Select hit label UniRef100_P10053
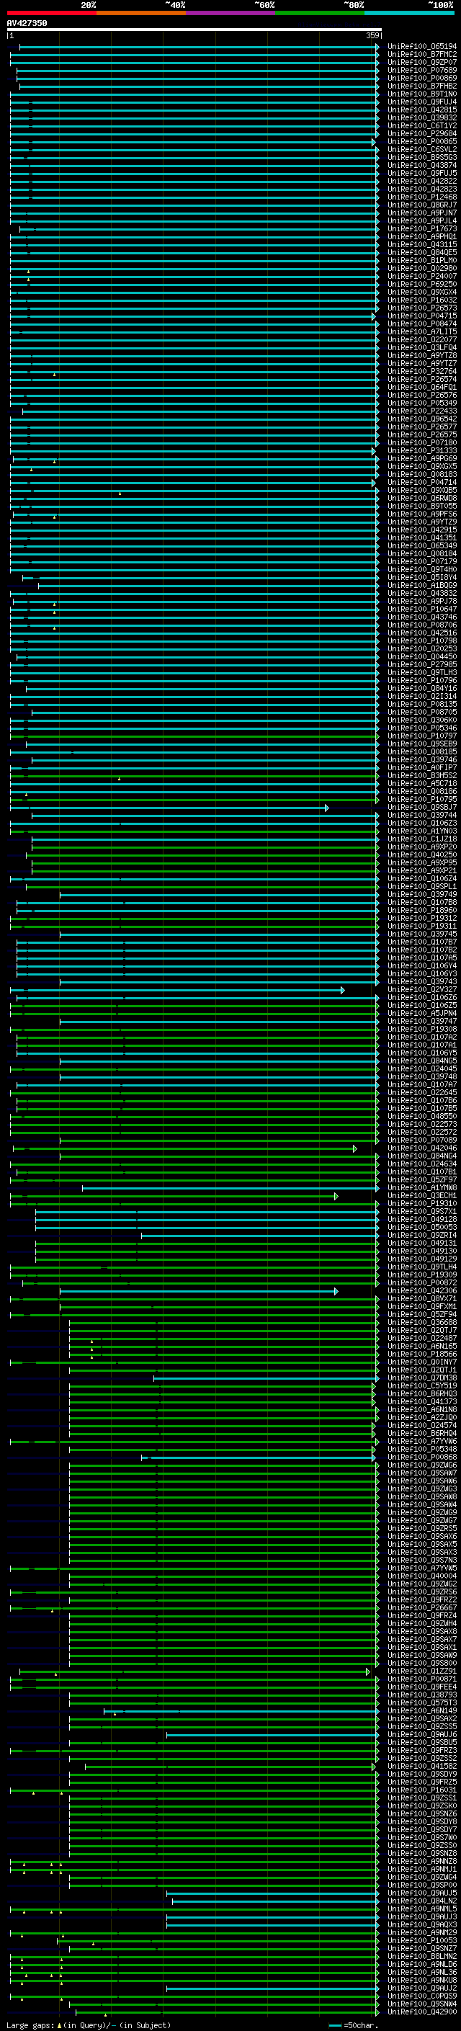Viewport: 461px width, 2031px height. pos(421,1940)
